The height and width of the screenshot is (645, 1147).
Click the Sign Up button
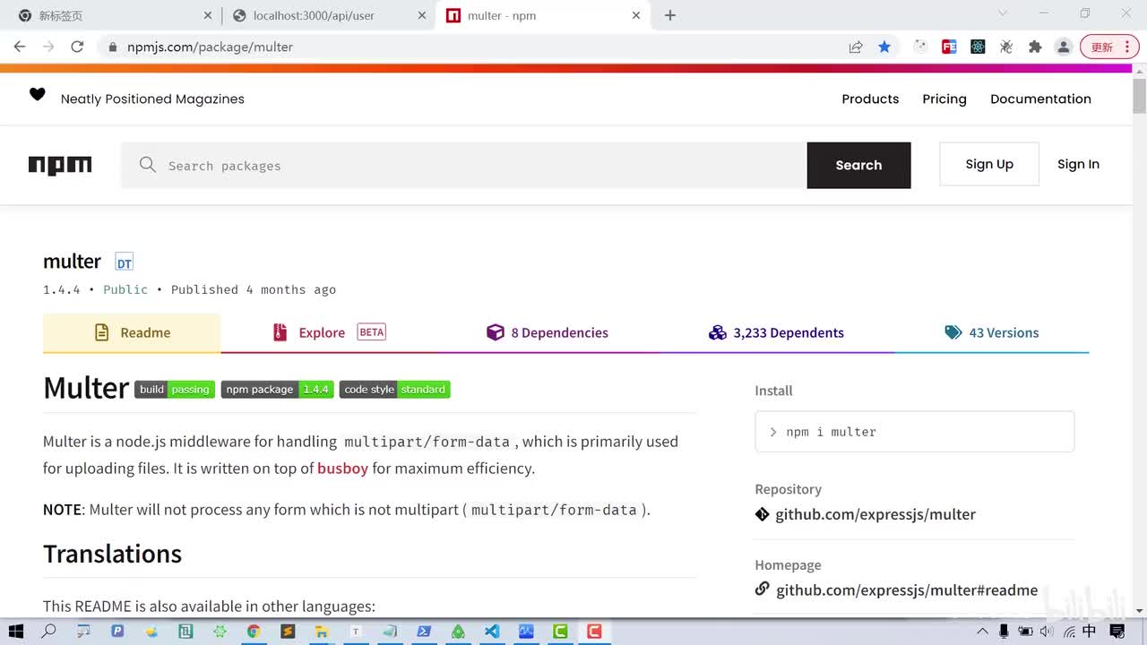click(989, 164)
